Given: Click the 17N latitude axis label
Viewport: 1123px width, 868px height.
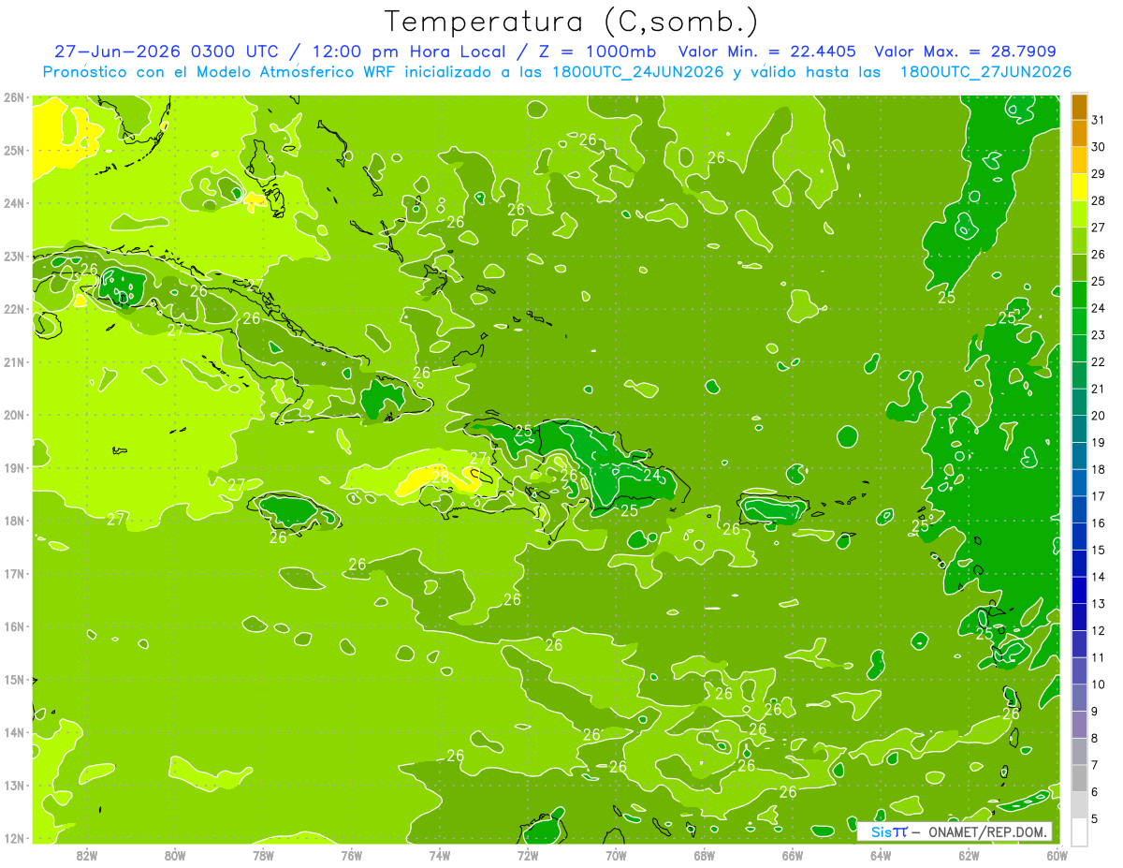Looking at the screenshot, I should pos(14,574).
